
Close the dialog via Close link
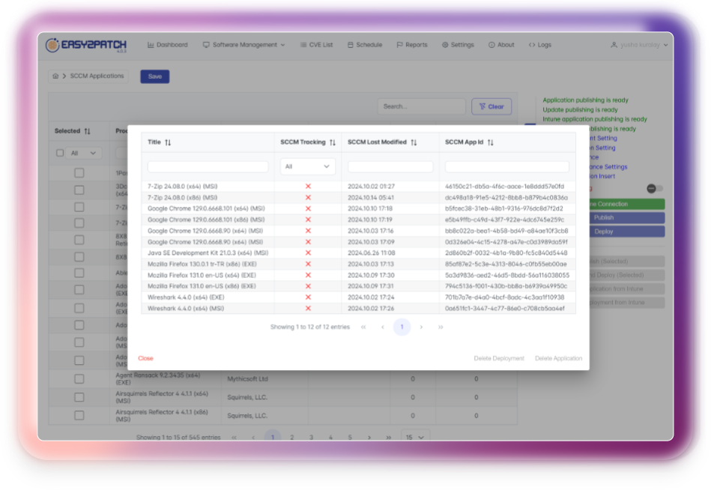[x=145, y=358]
